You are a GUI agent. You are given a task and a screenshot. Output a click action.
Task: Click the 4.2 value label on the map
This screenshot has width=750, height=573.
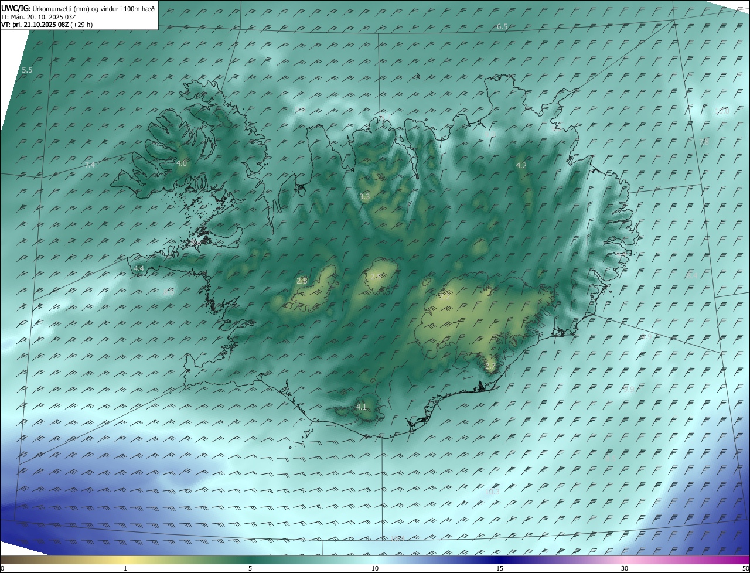tap(521, 166)
